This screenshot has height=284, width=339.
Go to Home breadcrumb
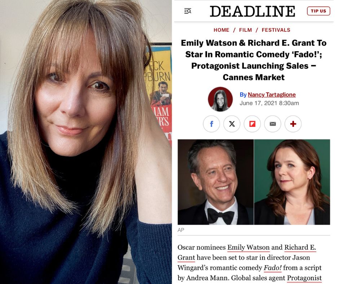click(x=221, y=30)
